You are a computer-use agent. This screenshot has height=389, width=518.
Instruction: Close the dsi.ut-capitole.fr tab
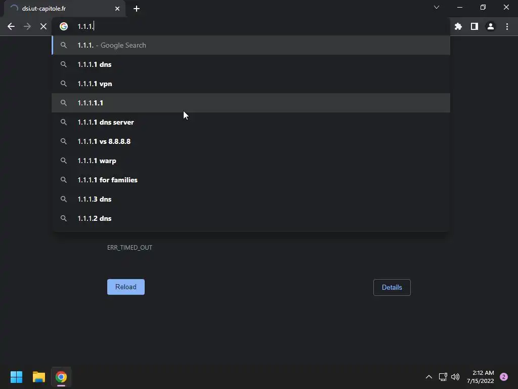click(x=117, y=9)
